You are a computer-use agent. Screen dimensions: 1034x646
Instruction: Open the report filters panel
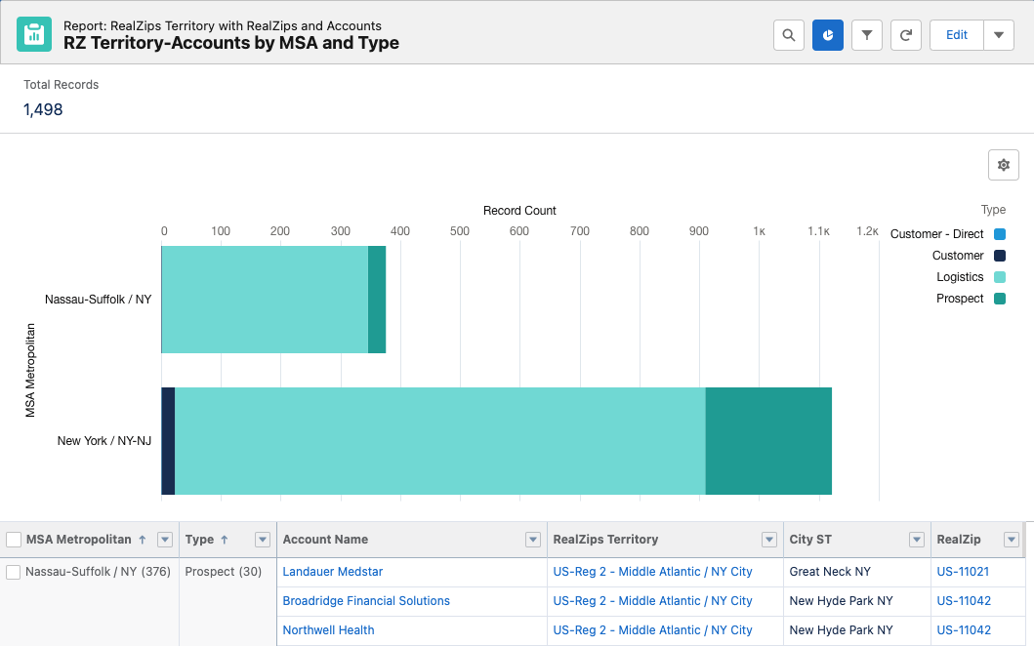pos(867,35)
